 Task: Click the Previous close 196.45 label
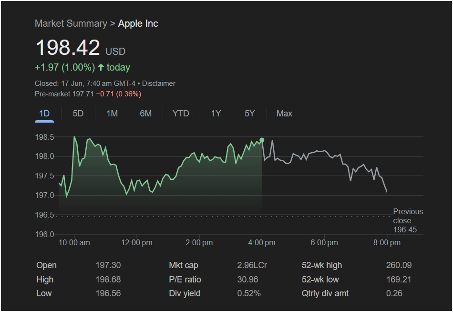408,220
